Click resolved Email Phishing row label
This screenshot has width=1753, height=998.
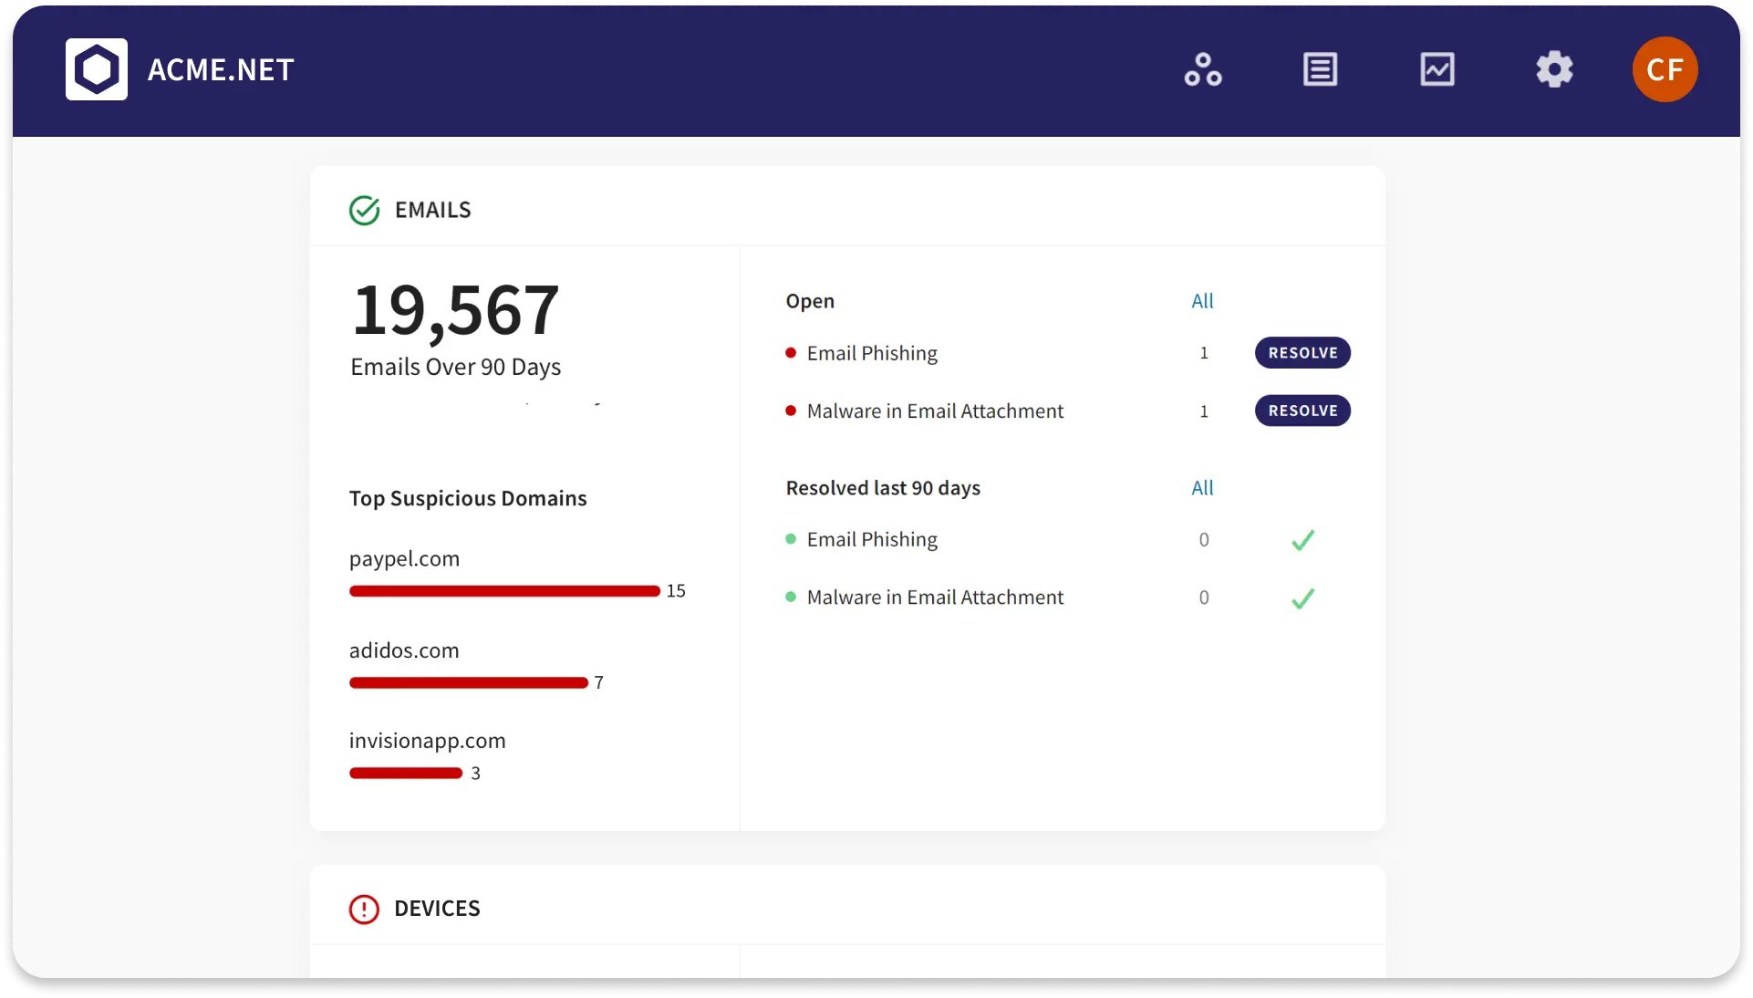(x=872, y=540)
